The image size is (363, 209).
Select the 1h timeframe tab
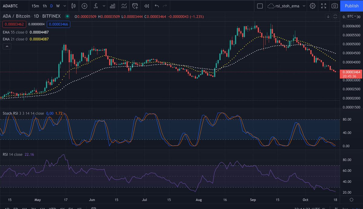[44, 6]
